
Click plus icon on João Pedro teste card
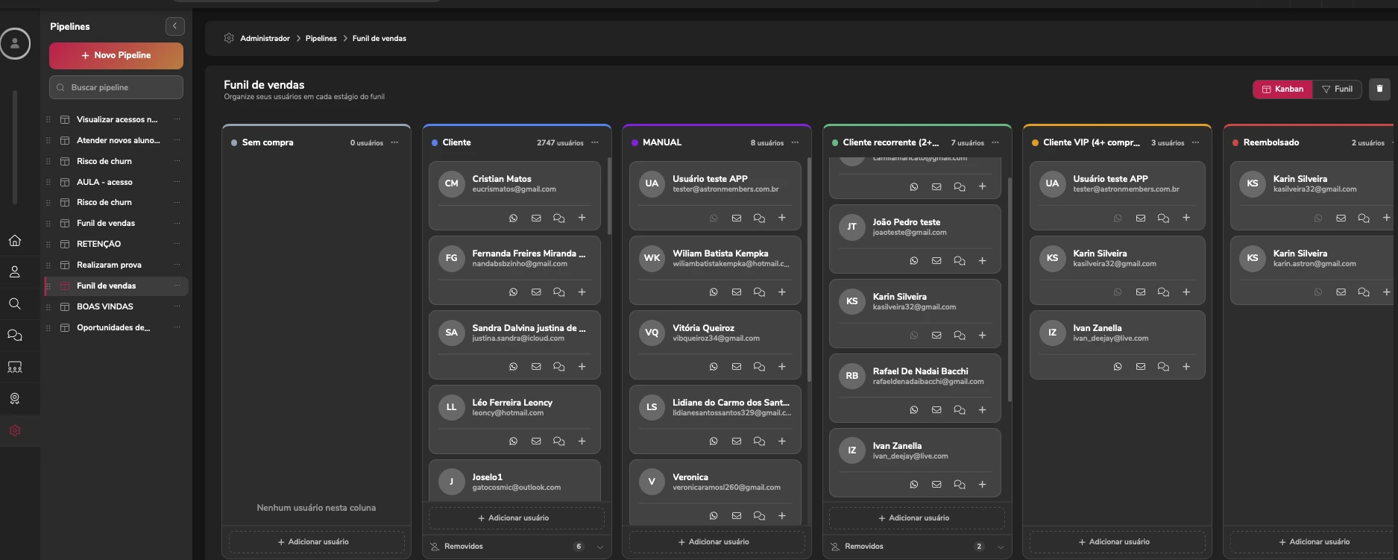pyautogui.click(x=983, y=261)
